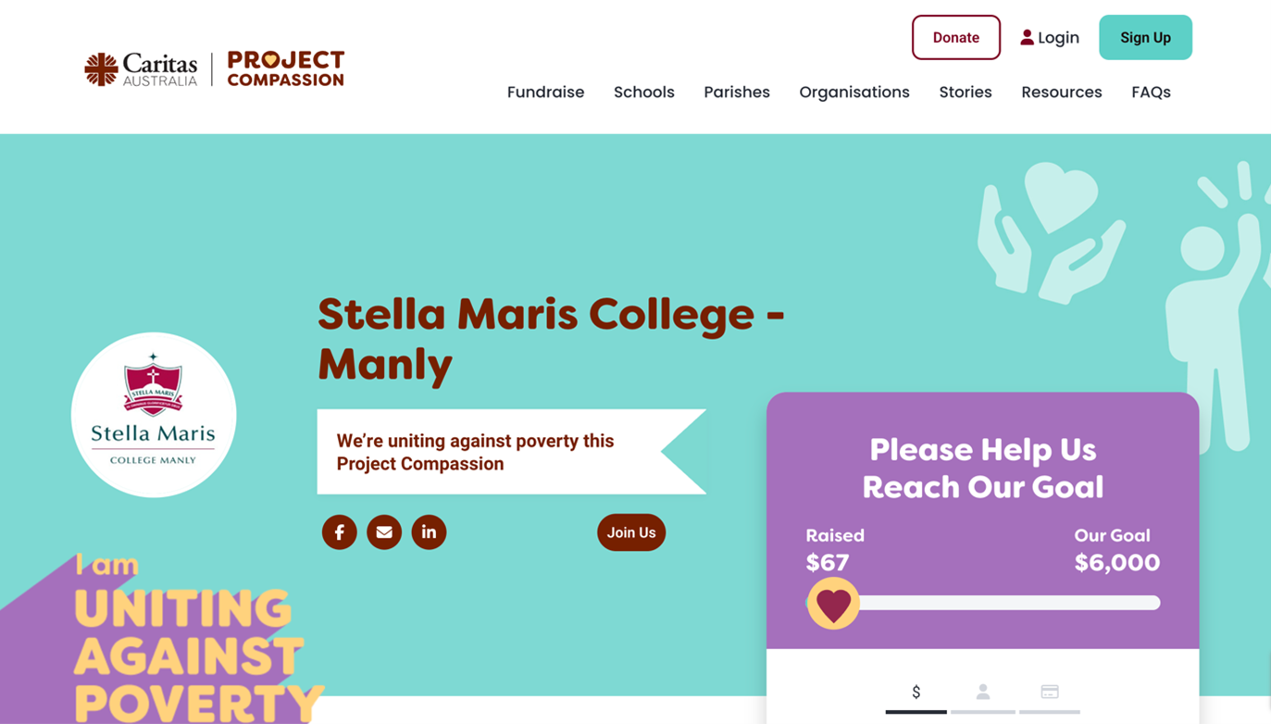
Task: Open the Fundraise menu
Action: click(x=545, y=92)
